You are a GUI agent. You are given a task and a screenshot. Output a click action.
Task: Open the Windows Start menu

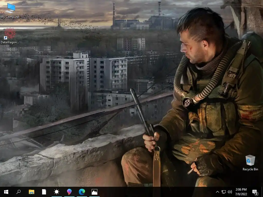click(x=6, y=192)
